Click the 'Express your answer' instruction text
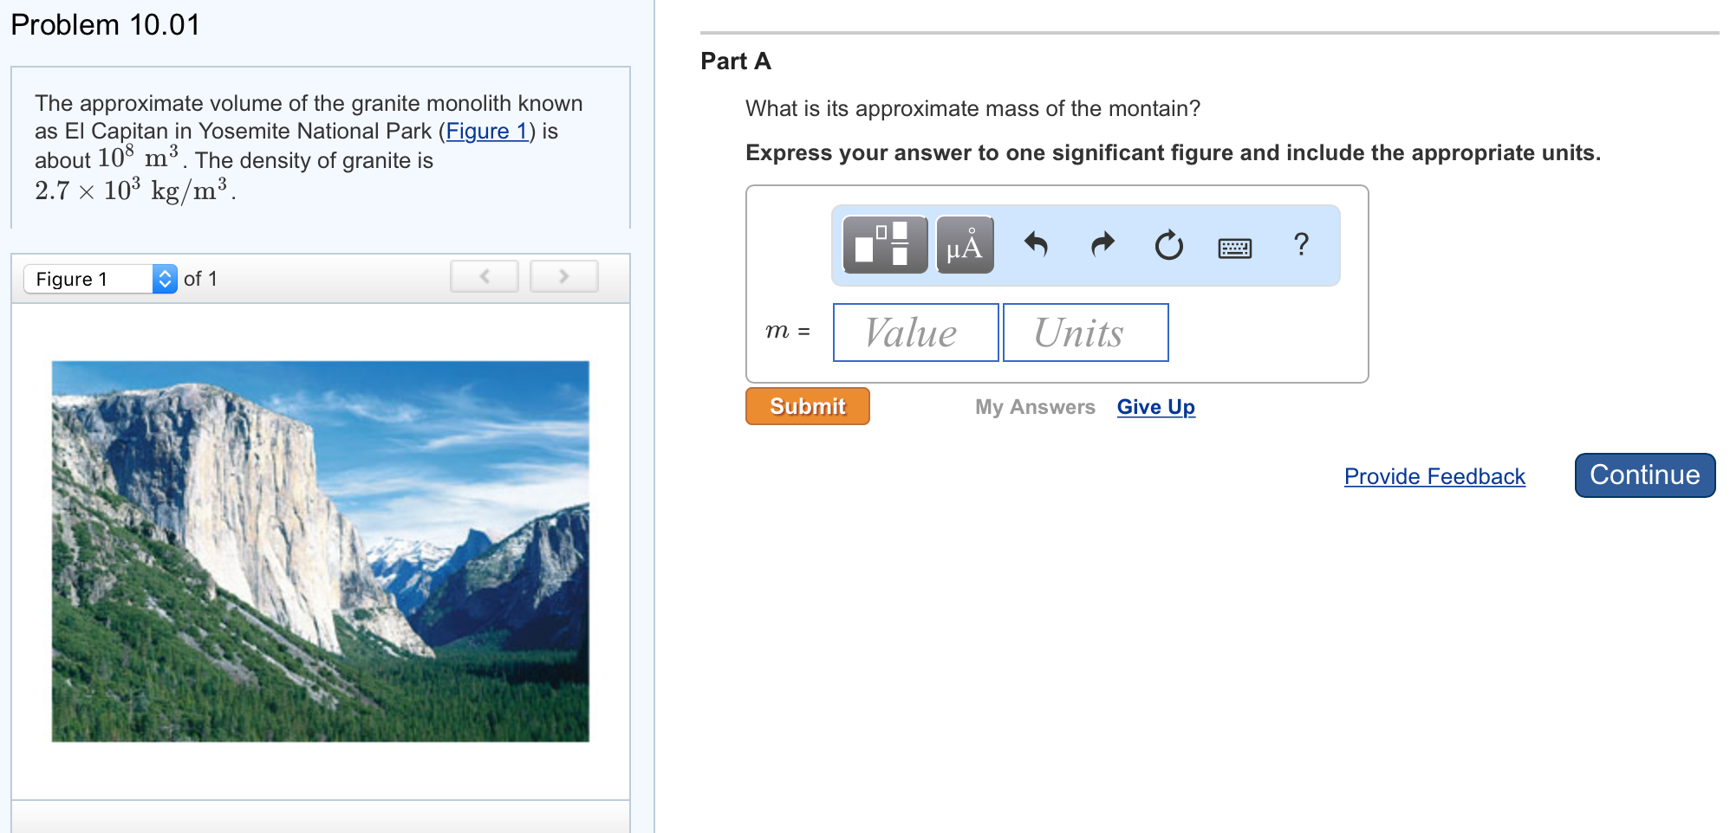 [x=1173, y=152]
